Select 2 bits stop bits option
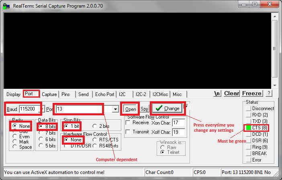Image resolution: width=282 pixels, height=180 pixels. (x=95, y=126)
